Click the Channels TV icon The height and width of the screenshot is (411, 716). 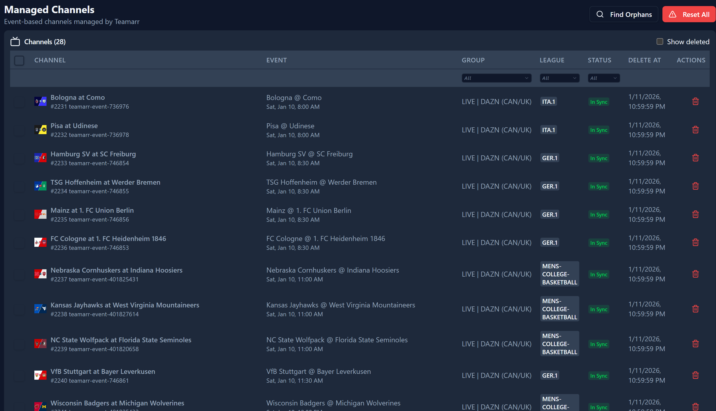15,42
